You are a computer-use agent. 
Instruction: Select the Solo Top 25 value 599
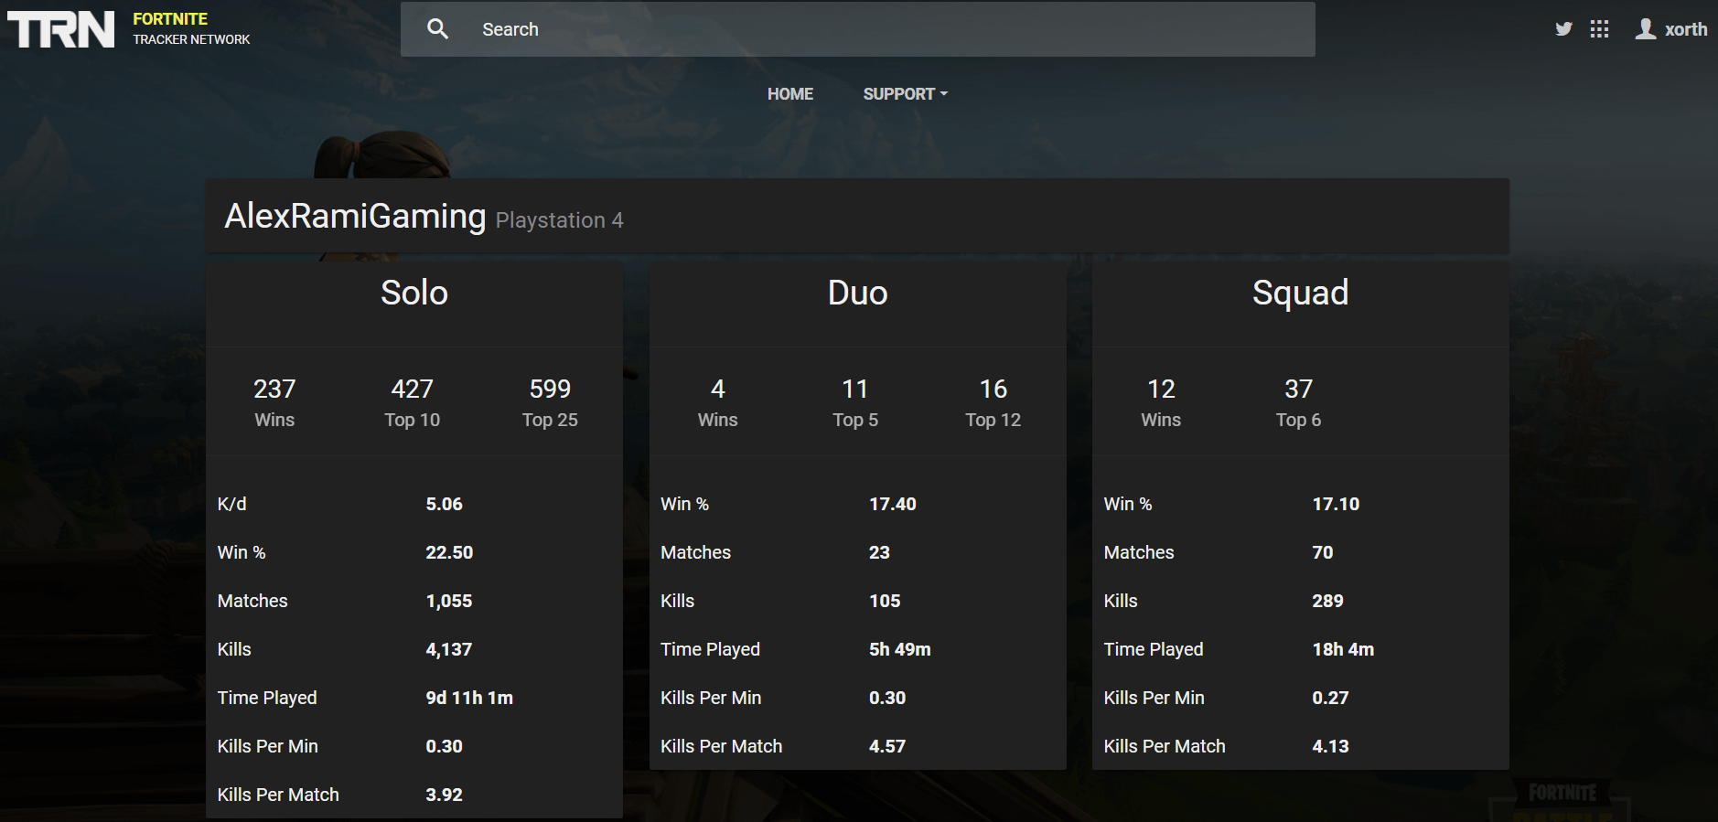click(550, 390)
